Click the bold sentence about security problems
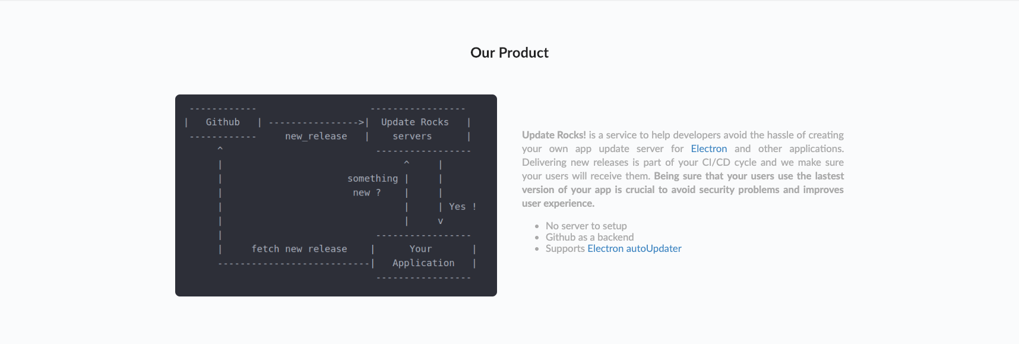1019x344 pixels. 683,190
